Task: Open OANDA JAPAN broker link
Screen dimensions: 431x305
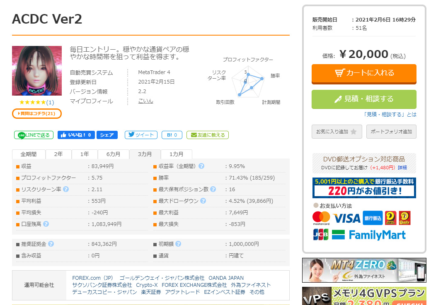Action: point(226,278)
